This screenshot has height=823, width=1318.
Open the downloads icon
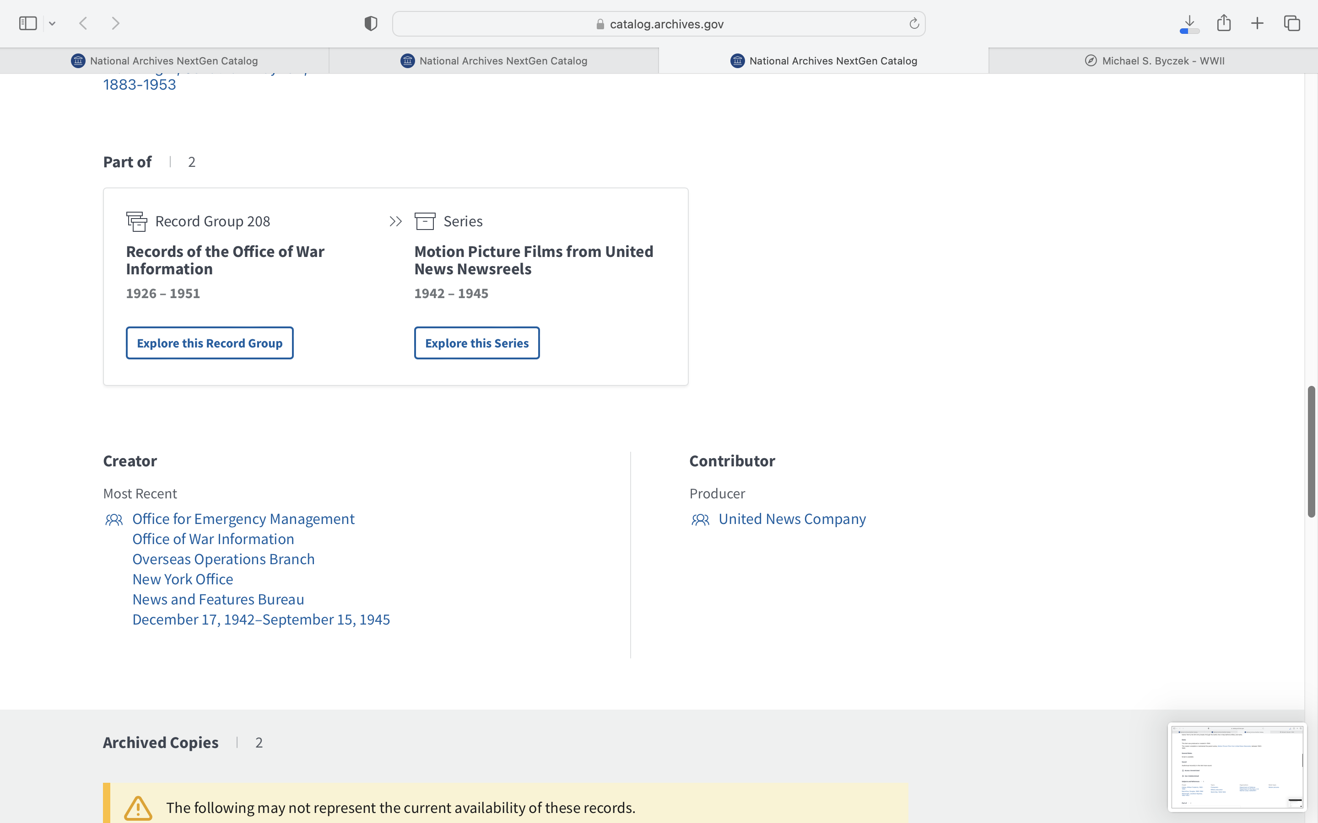click(x=1189, y=23)
